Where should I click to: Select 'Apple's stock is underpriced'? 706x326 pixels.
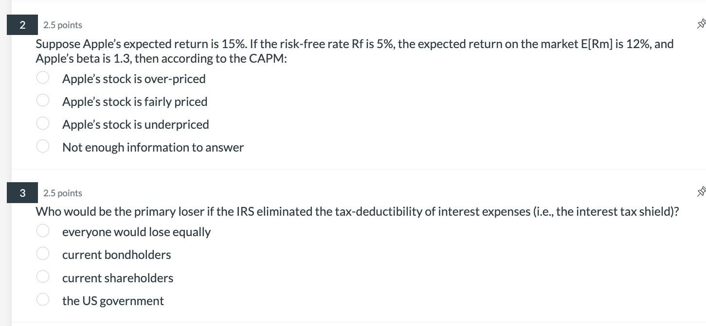coord(43,123)
